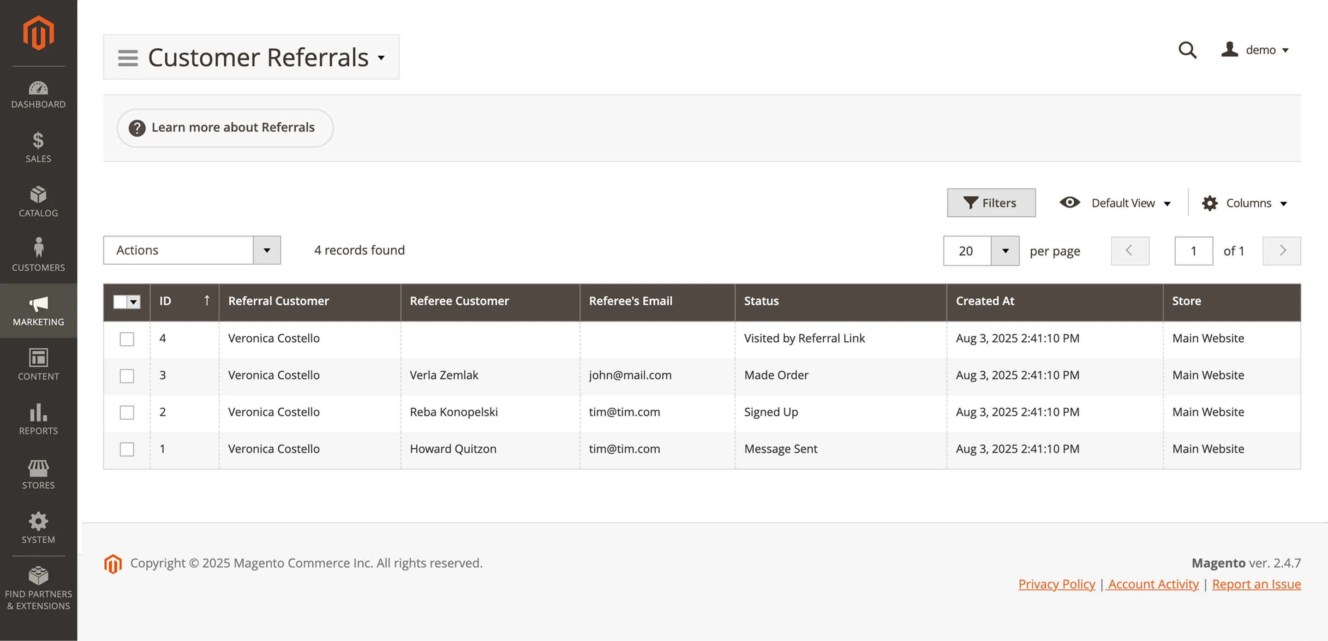
Task: Select the checkbox next to ID 3
Action: pos(126,376)
